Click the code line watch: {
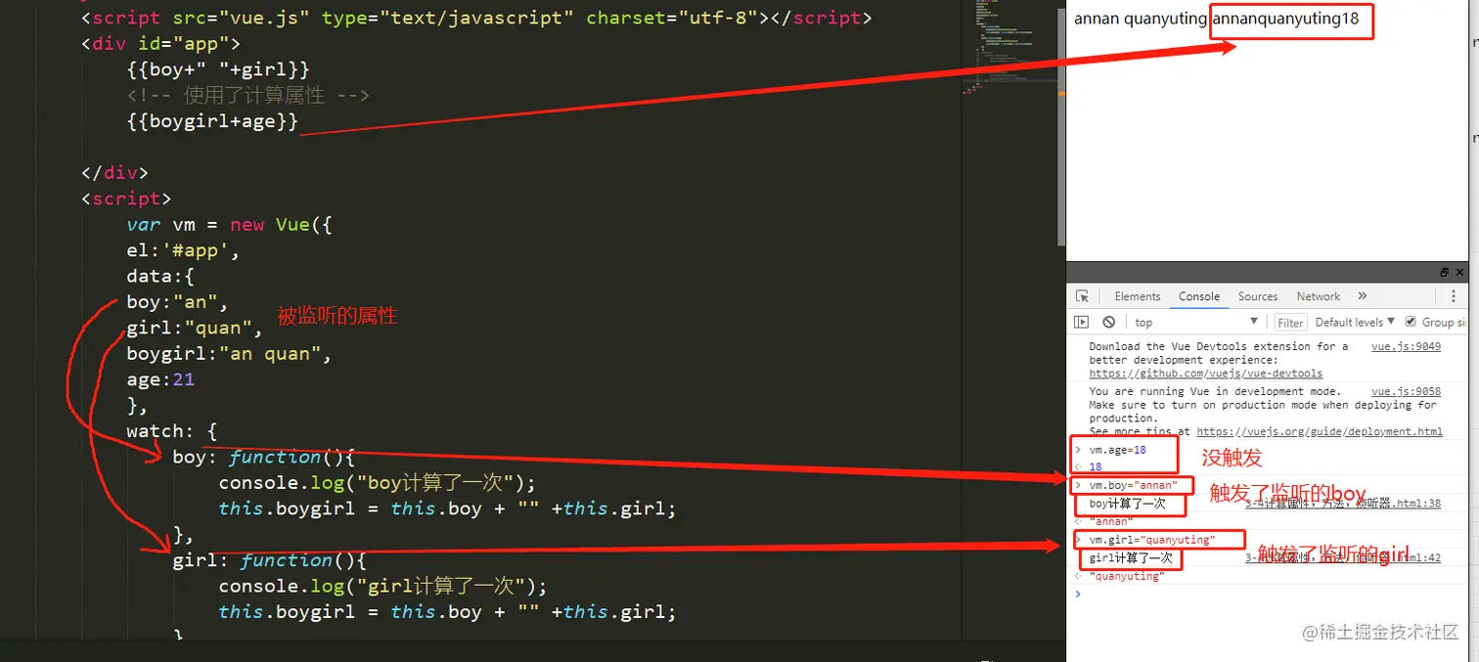This screenshot has width=1479, height=662. 171,431
